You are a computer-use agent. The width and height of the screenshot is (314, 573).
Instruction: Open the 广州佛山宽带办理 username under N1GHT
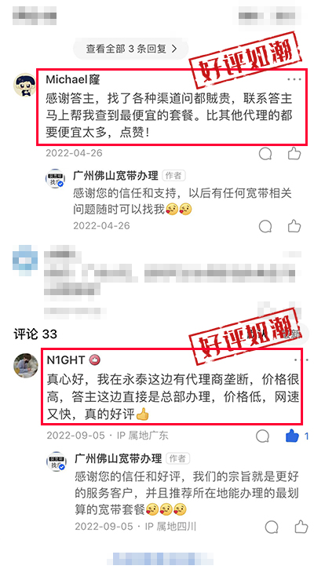point(118,458)
